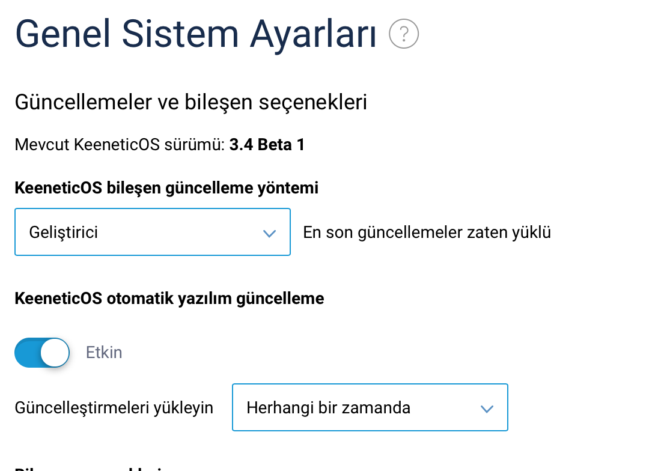Click Güncellemeler ve bileşen seçenekleri section heading

pos(191,102)
